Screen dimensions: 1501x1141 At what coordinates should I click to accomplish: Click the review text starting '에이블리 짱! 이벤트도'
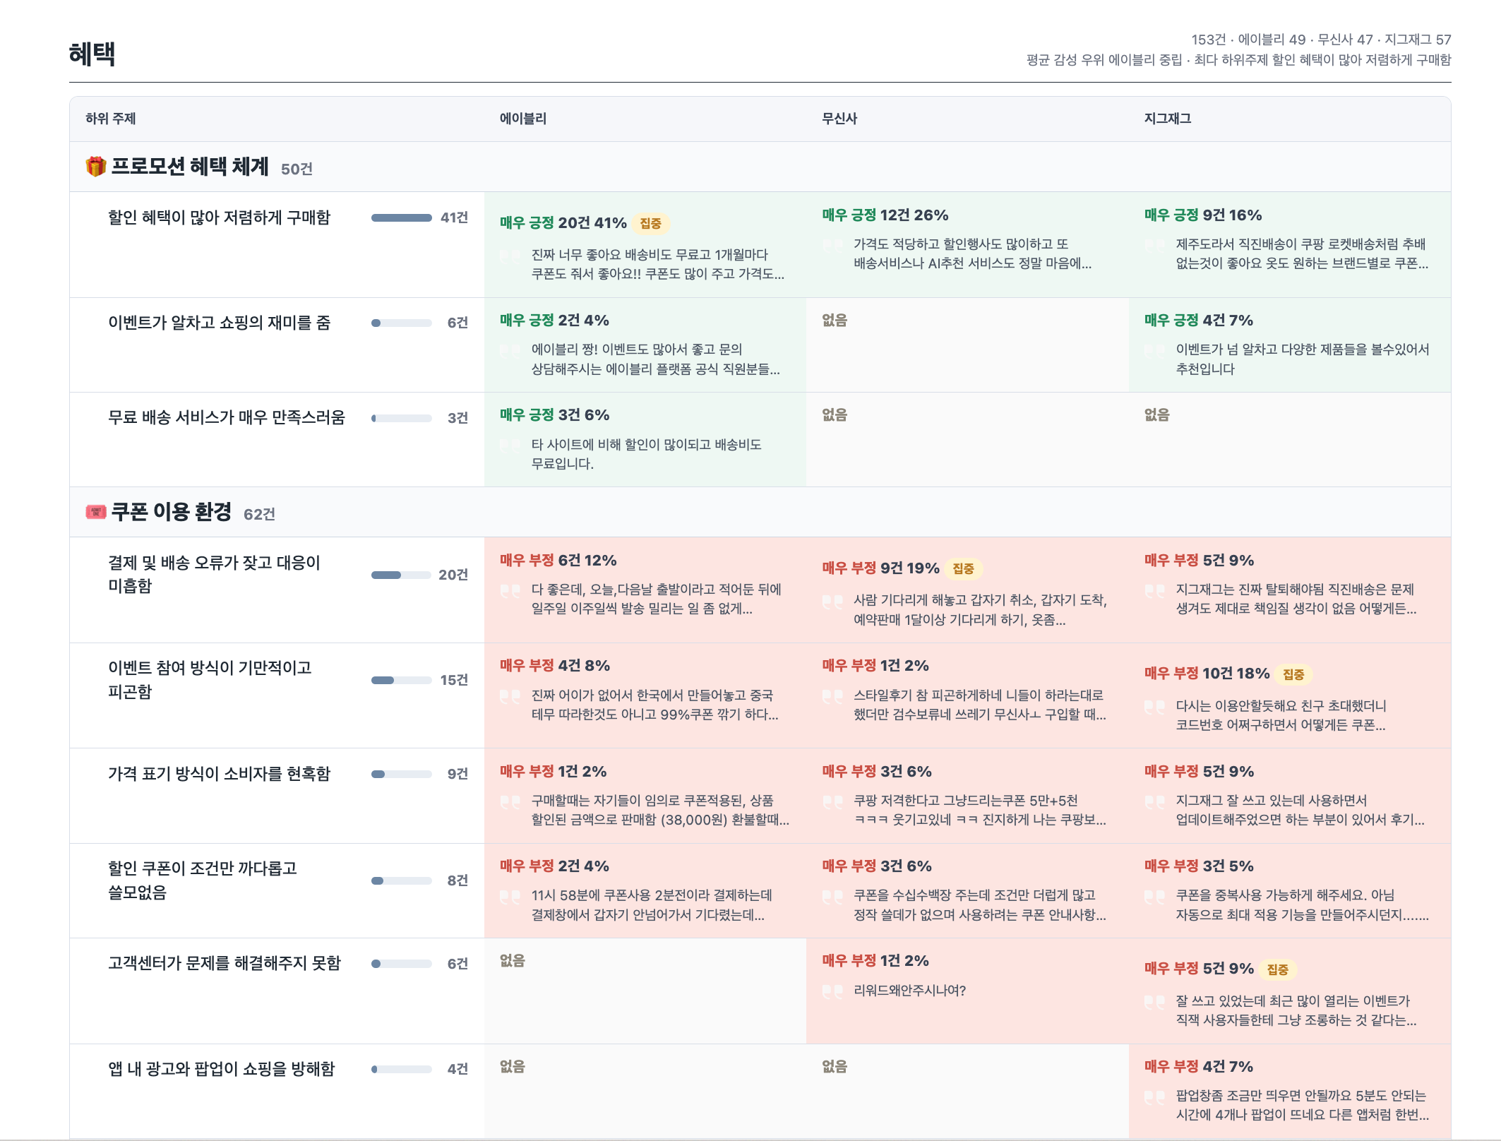click(656, 359)
